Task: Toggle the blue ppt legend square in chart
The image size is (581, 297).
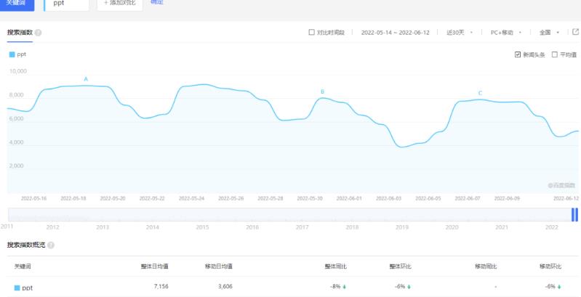Action: pos(12,54)
